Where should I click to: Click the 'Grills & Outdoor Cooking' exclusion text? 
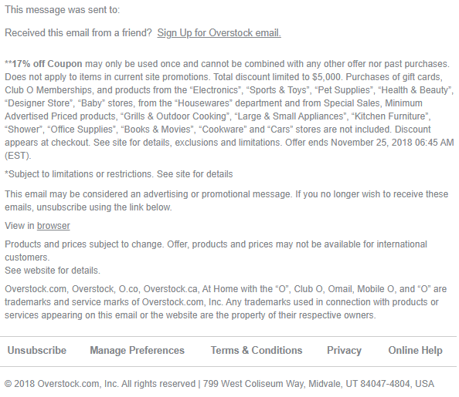[x=175, y=116]
